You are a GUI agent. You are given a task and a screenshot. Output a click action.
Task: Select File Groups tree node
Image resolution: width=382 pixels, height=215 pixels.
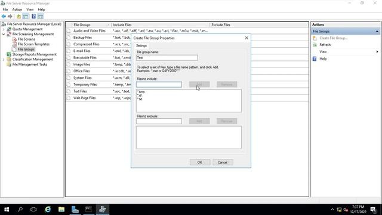point(26,49)
